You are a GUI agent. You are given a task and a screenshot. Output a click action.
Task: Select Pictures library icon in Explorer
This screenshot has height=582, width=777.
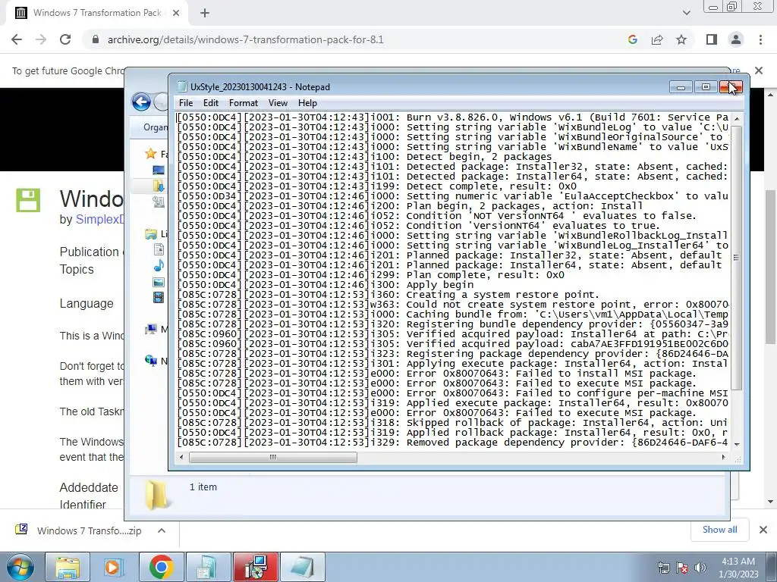coord(159,282)
